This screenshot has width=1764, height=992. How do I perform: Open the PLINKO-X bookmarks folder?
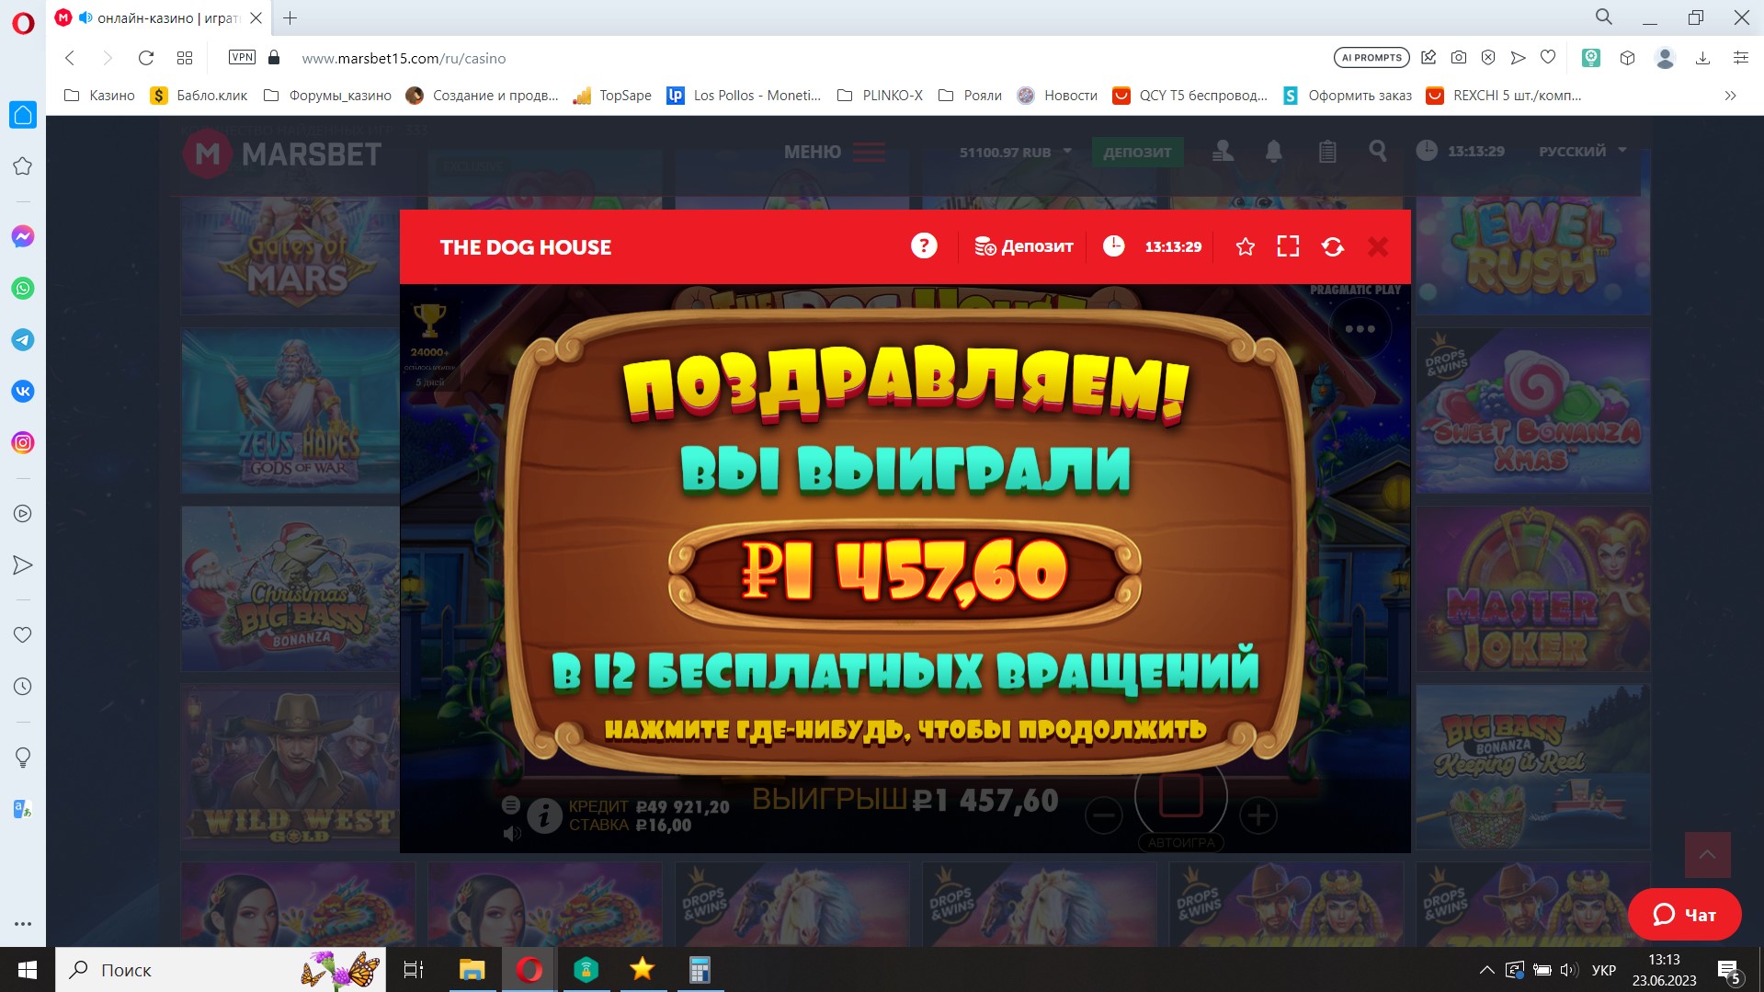[880, 96]
